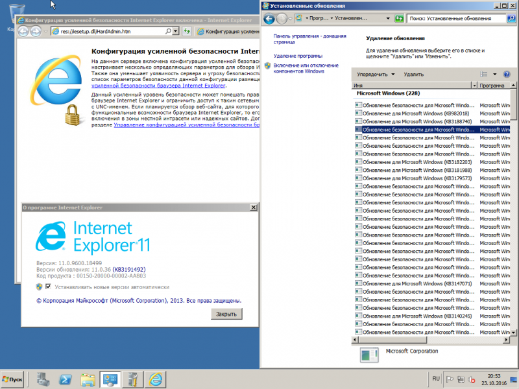Select the update row KB982018
519x389 pixels.
(432, 113)
